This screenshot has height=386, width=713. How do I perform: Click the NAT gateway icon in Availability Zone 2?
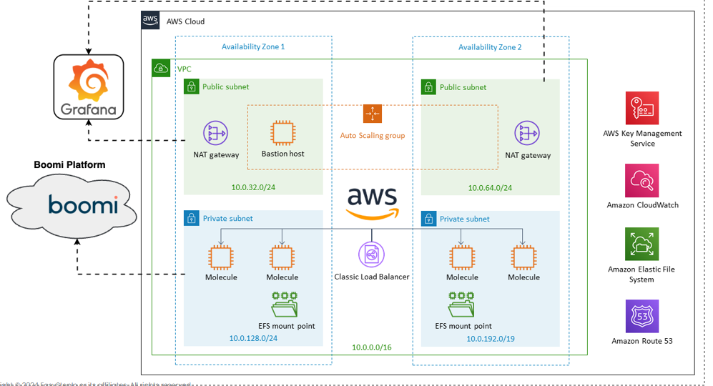tap(527, 133)
